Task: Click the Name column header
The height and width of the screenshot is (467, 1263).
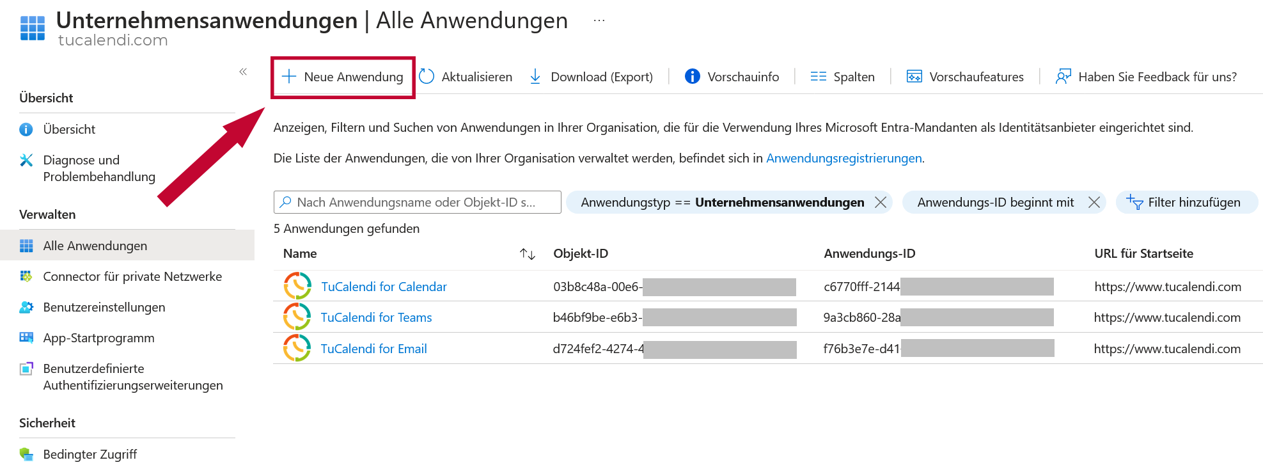Action: [300, 253]
